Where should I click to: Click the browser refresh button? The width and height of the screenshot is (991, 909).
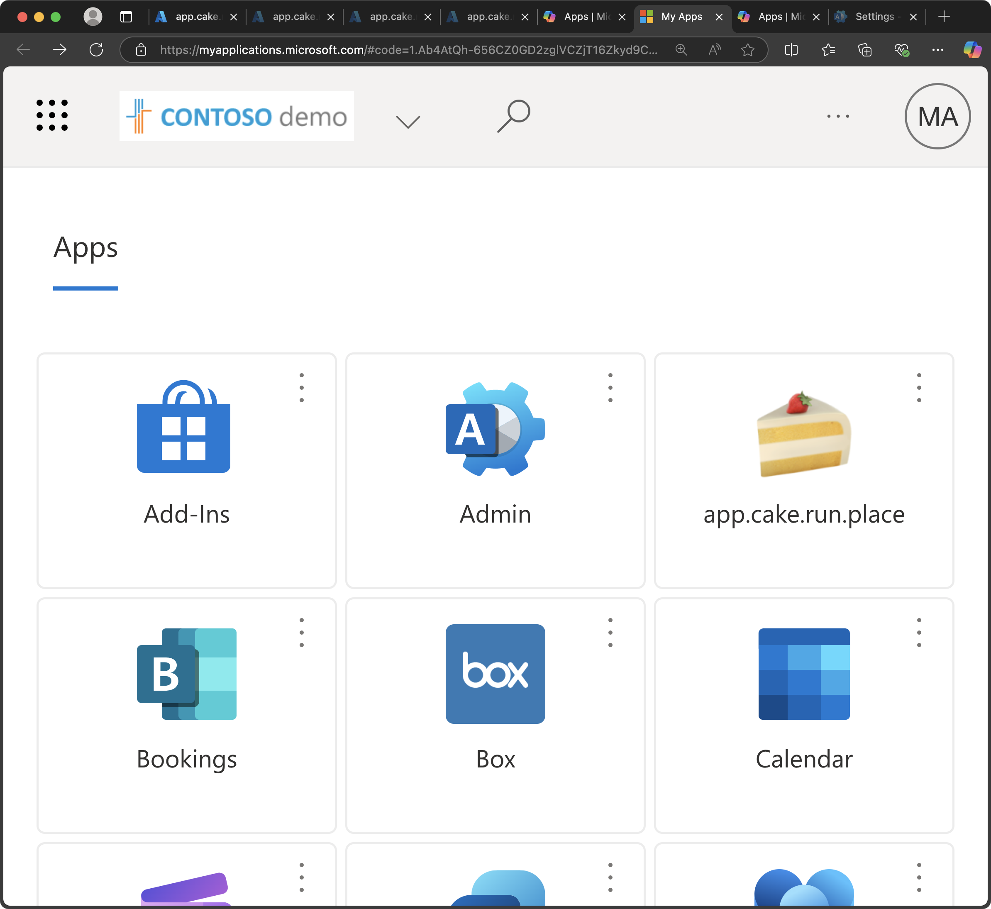[96, 50]
